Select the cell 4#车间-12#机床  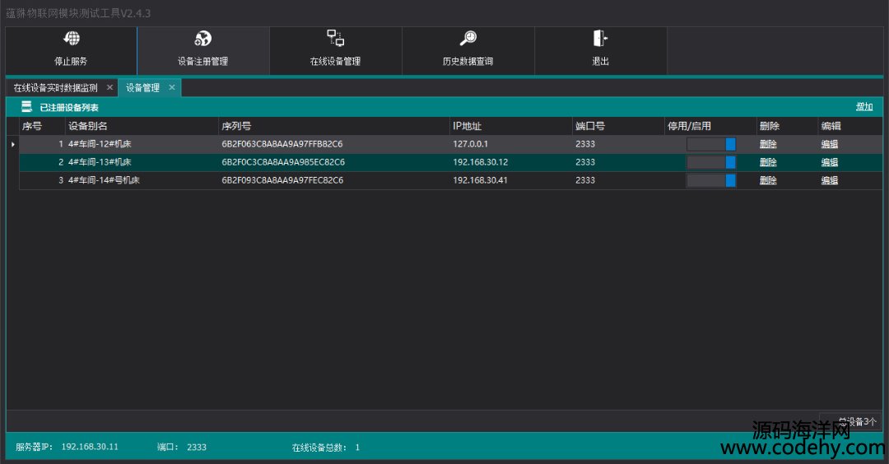point(142,144)
